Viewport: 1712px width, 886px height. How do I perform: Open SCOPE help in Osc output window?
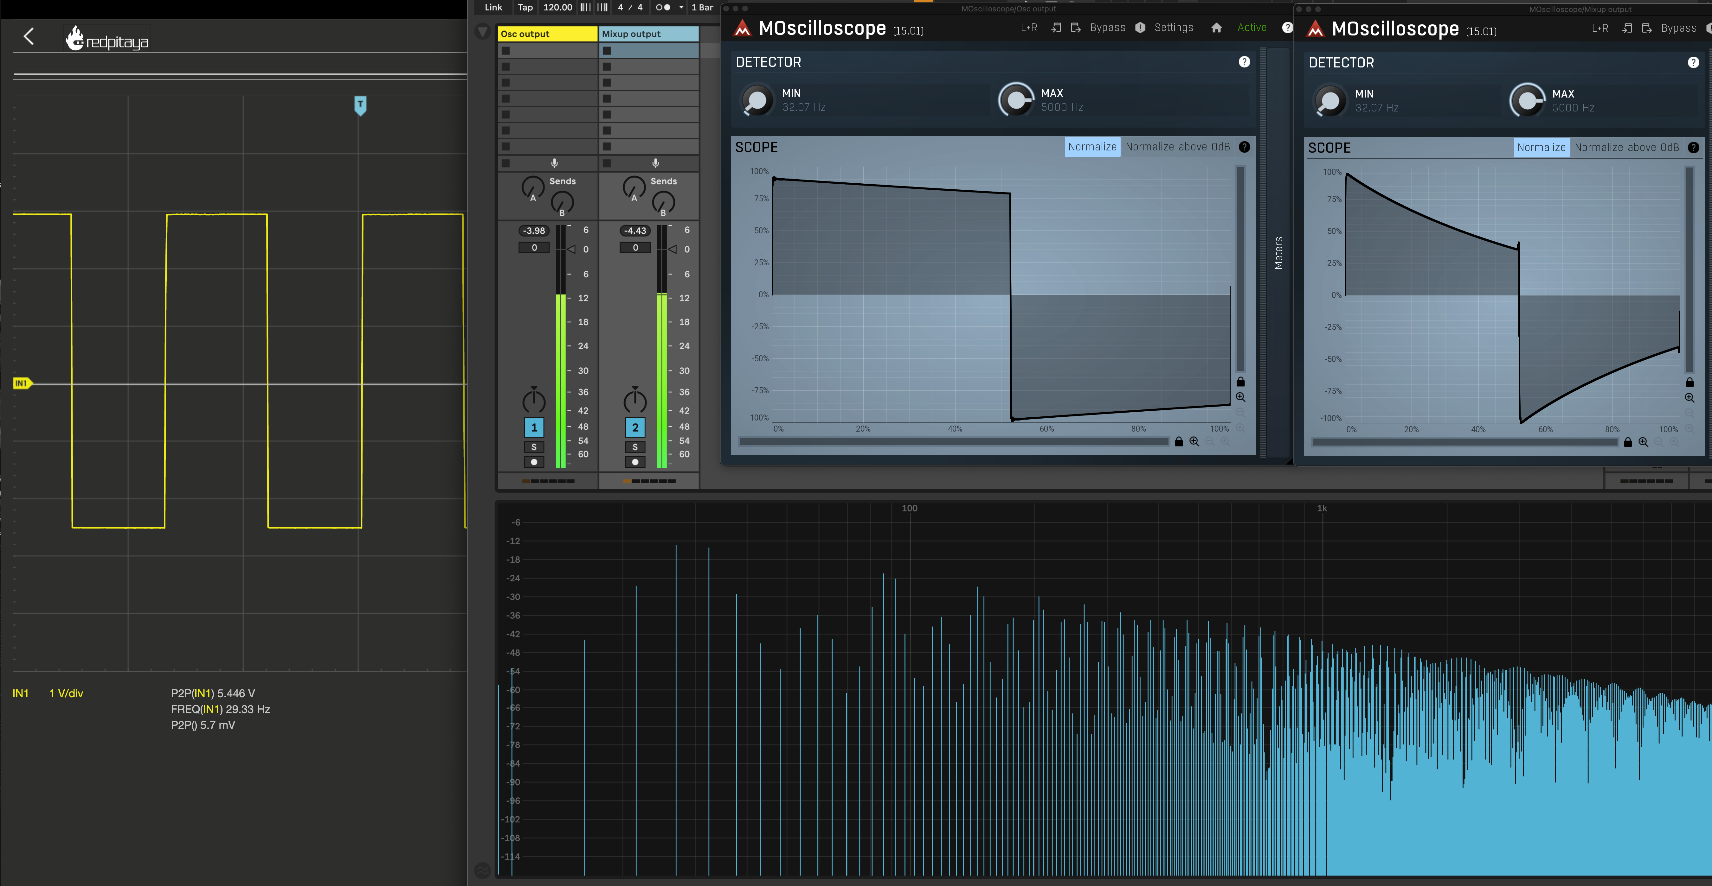click(1244, 147)
